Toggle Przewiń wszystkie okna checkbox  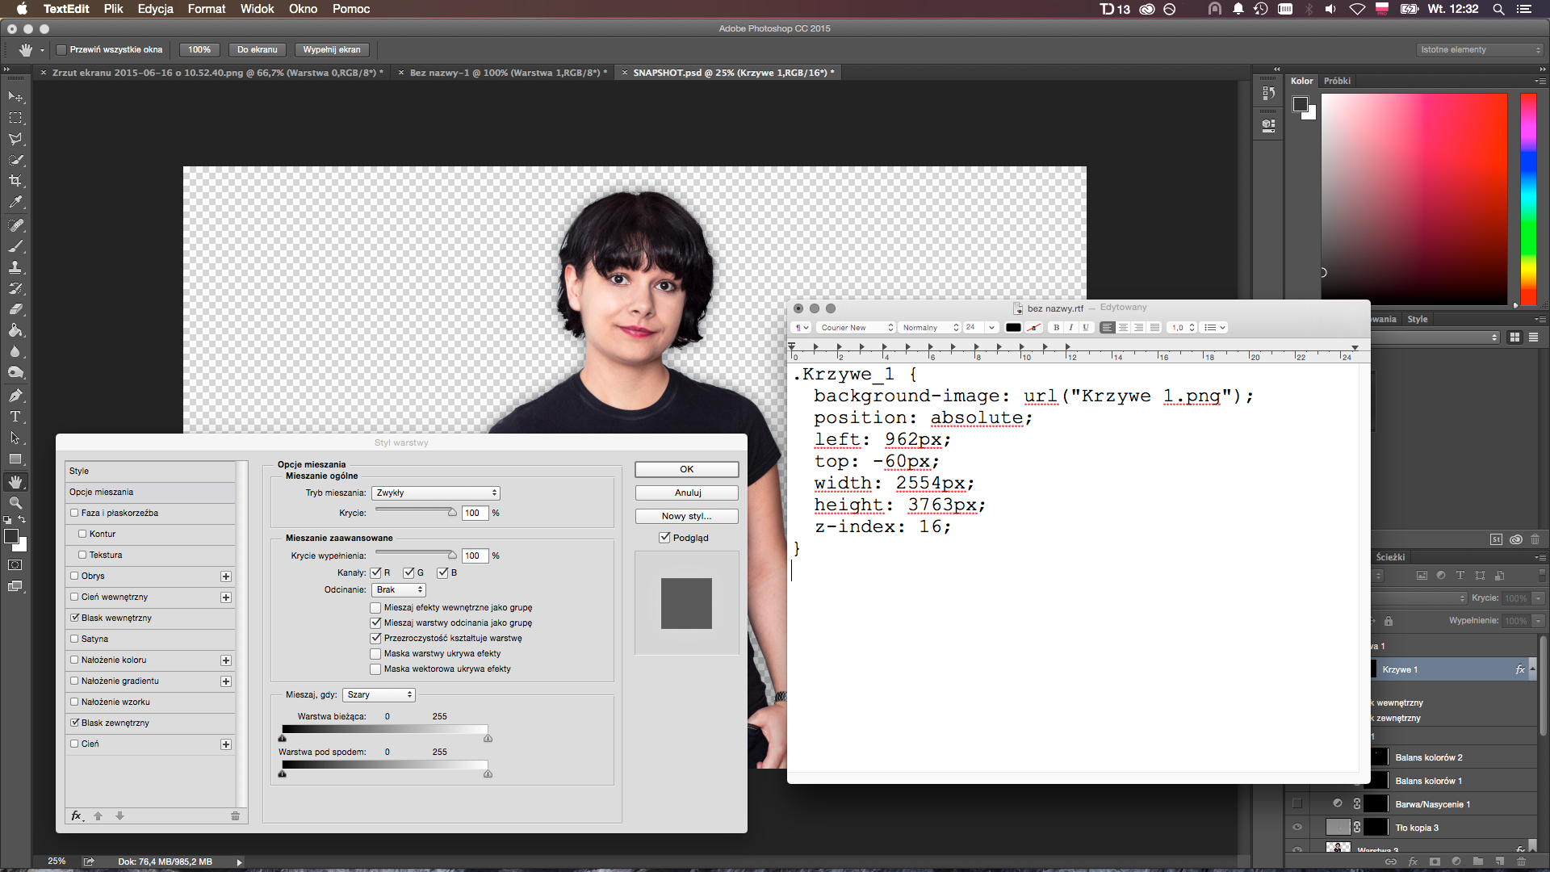tap(61, 50)
